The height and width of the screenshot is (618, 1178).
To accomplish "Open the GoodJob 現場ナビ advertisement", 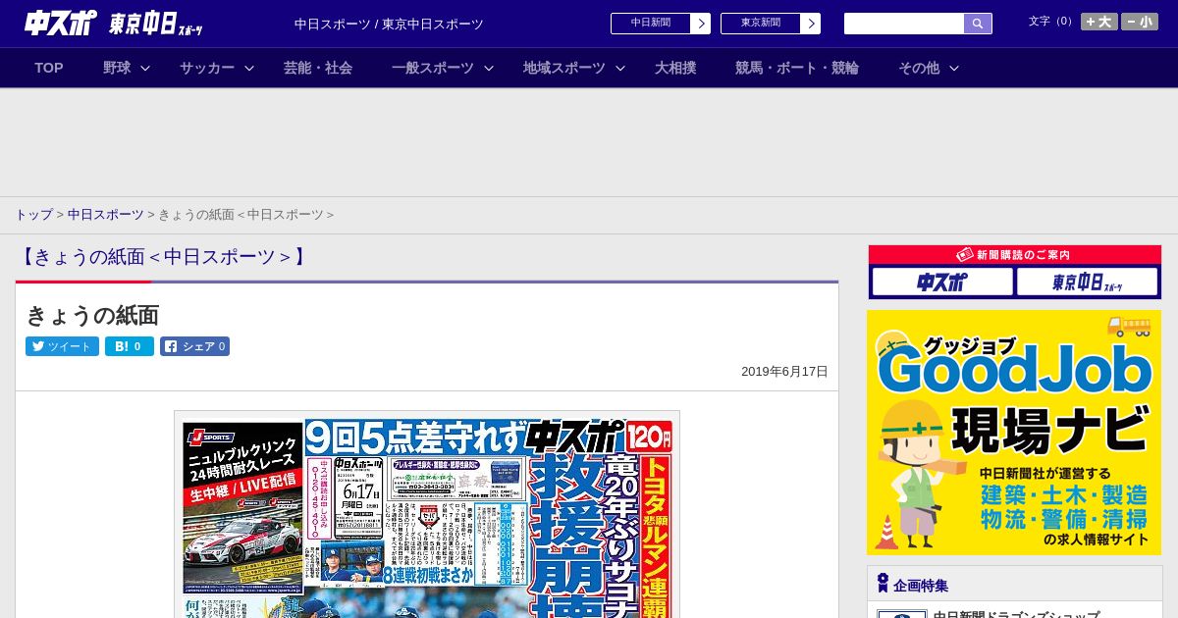I will coord(1014,433).
